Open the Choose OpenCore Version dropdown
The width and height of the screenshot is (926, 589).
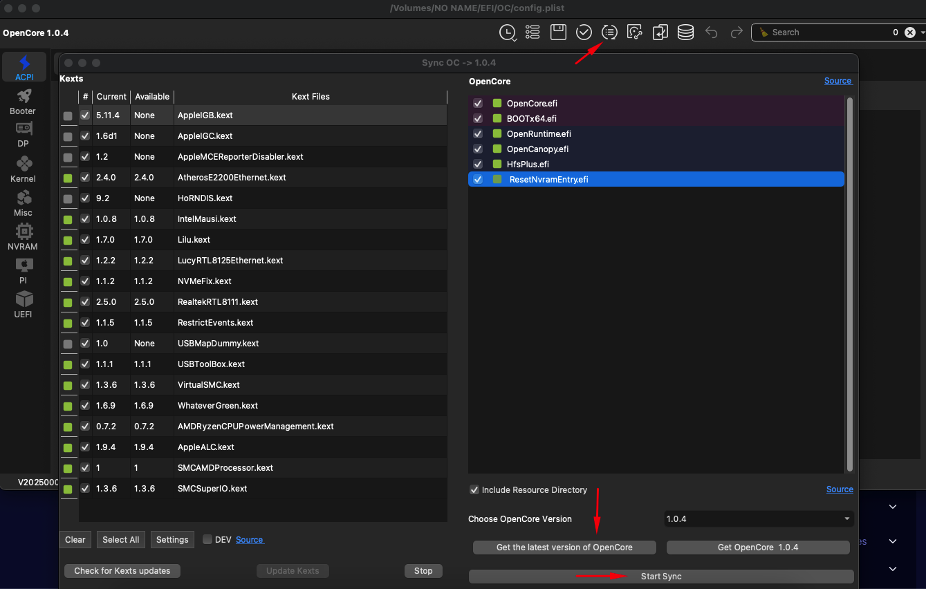759,519
